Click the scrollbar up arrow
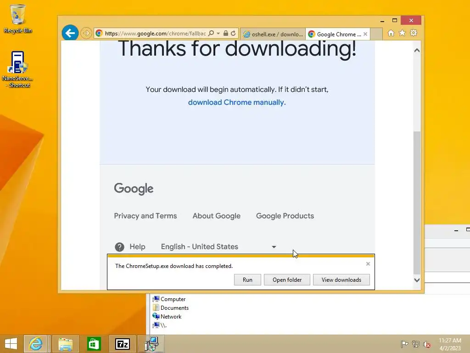 coord(417,51)
